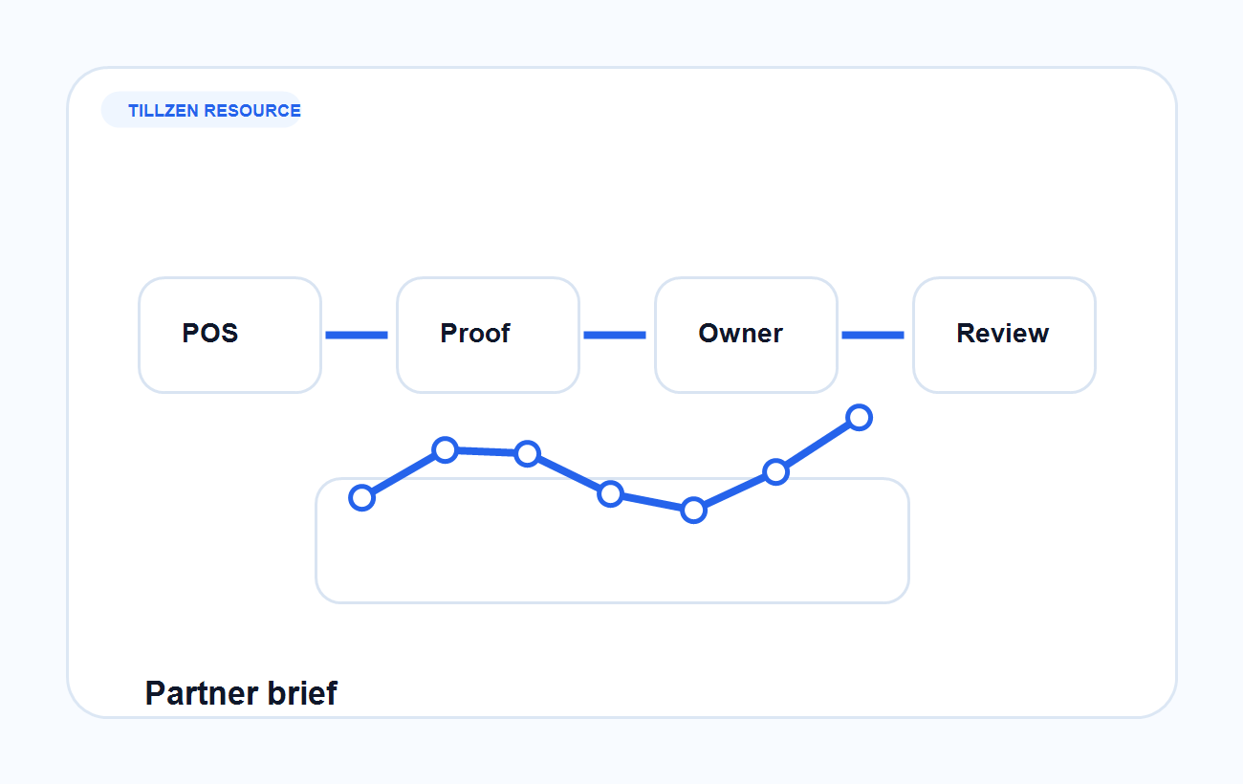Select the POS step box
This screenshot has height=784, width=1243.
[x=229, y=335]
